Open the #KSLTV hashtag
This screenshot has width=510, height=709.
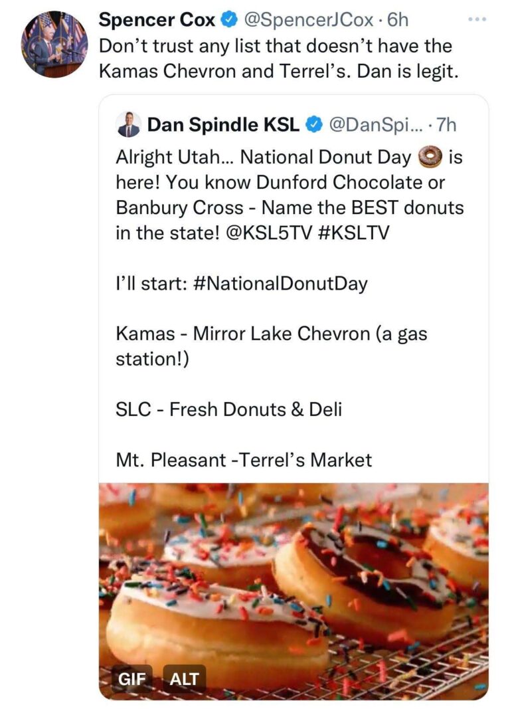[354, 233]
